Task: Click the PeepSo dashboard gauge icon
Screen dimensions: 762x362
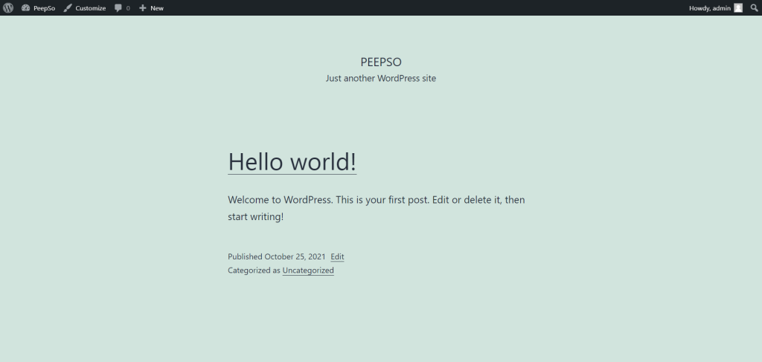Action: (26, 7)
